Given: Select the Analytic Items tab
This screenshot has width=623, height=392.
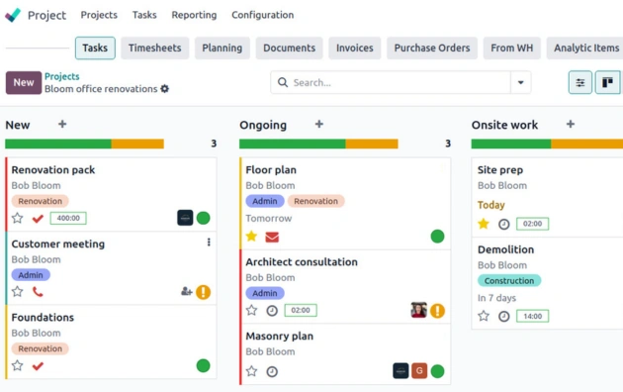Looking at the screenshot, I should pyautogui.click(x=584, y=49).
